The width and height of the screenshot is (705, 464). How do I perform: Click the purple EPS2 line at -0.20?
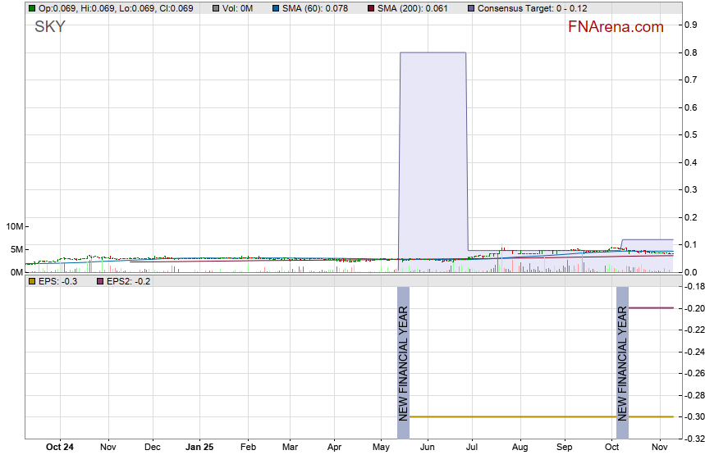[651, 308]
